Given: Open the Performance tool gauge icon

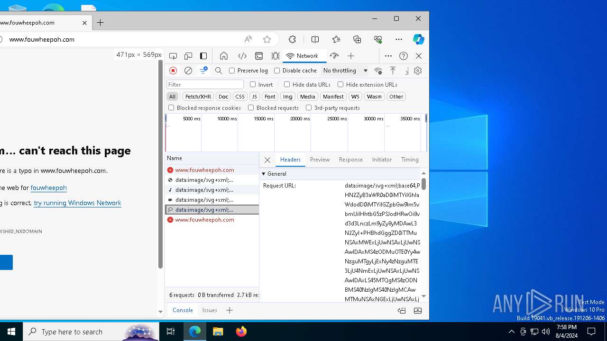Looking at the screenshot, I should pyautogui.click(x=334, y=56).
